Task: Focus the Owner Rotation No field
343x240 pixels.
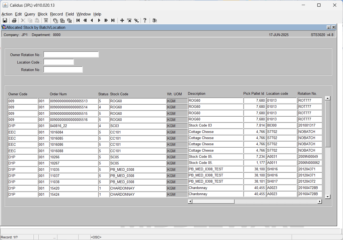Action: click(x=71, y=54)
